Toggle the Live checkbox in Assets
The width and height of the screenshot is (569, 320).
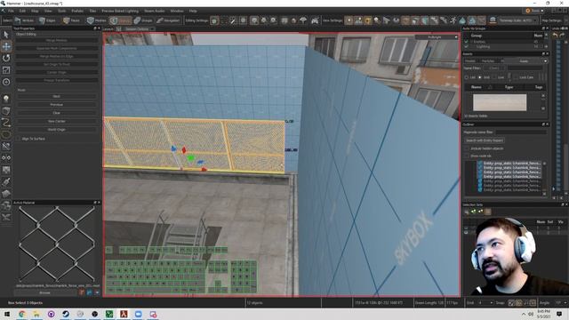pyautogui.click(x=494, y=77)
